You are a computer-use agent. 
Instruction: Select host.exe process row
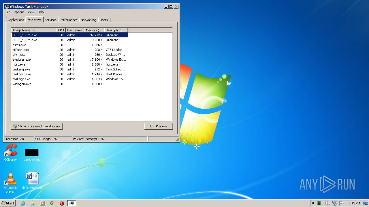click(69, 64)
